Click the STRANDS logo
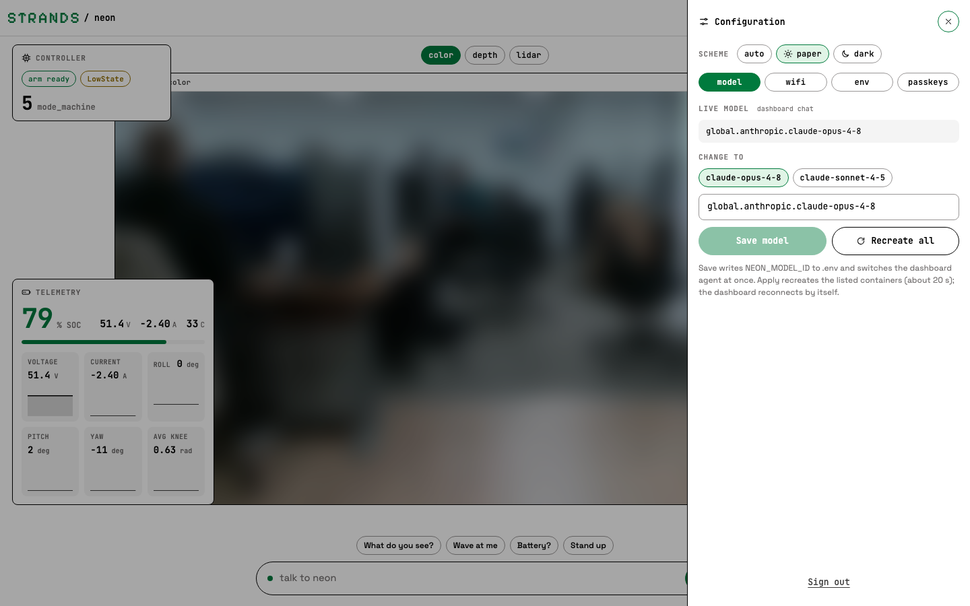 pyautogui.click(x=44, y=18)
